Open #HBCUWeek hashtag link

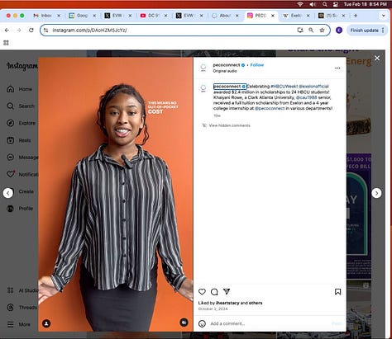coord(284,87)
